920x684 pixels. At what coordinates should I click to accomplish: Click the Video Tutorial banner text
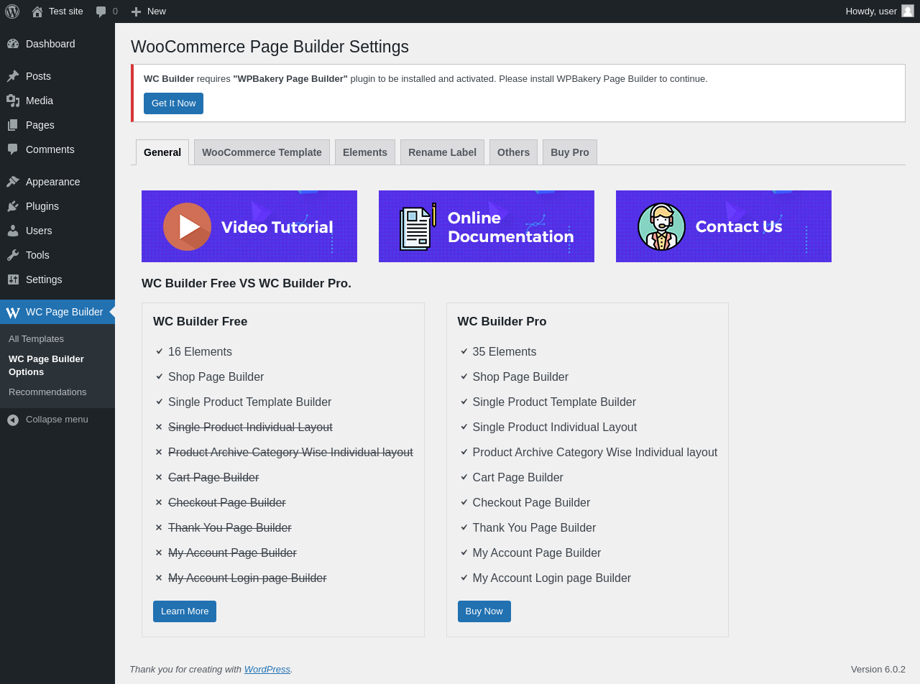click(x=277, y=227)
